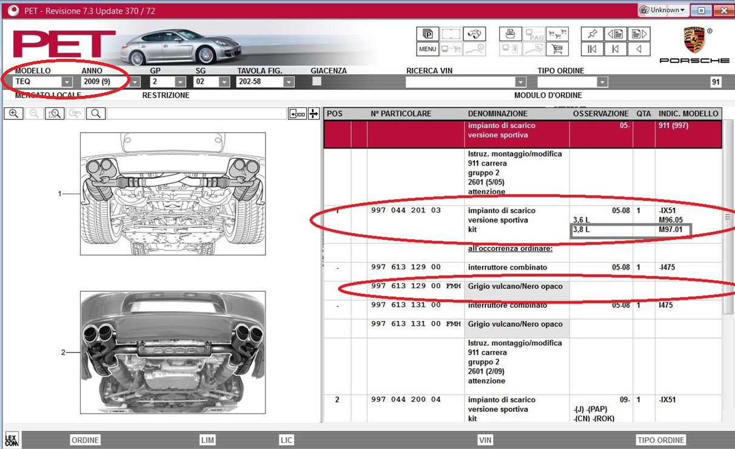Viewport: 735px width, 449px height.
Task: Open the MODELLO dropdown
Action: coord(67,82)
